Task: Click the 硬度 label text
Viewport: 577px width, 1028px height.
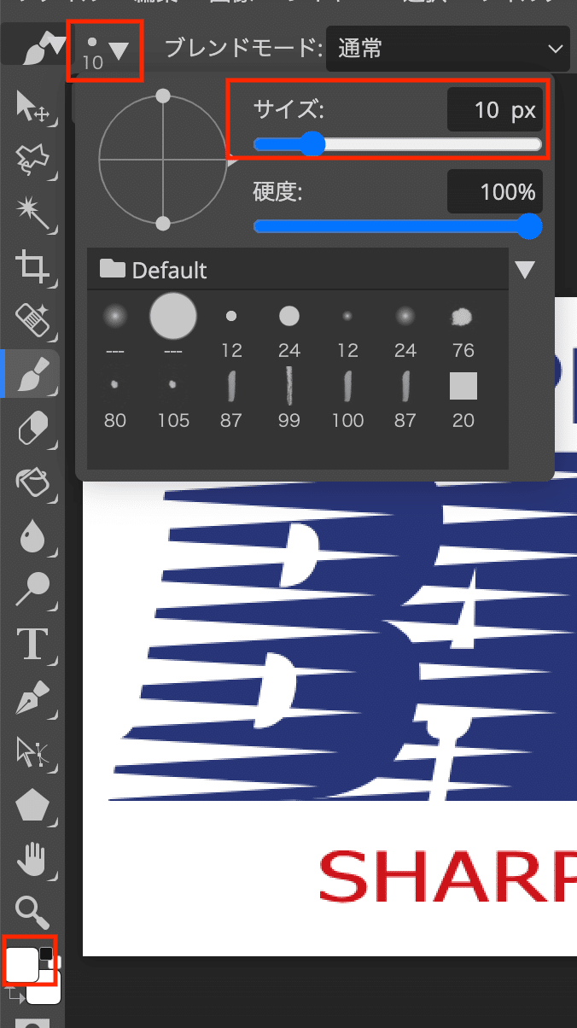Action: click(x=278, y=192)
